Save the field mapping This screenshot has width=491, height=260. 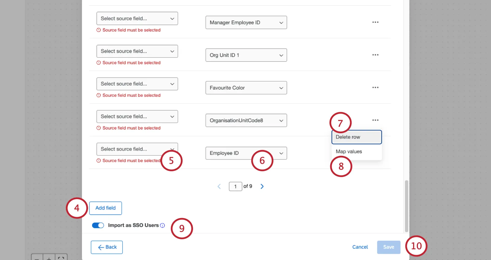389,247
